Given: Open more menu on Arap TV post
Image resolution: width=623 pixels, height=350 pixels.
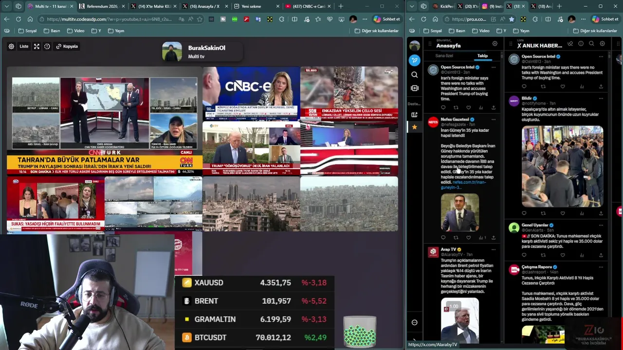Looking at the screenshot, I should 493,249.
